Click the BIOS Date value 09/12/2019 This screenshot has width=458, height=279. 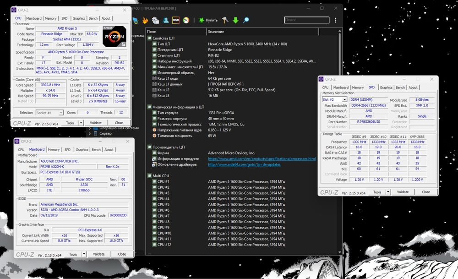59,215
